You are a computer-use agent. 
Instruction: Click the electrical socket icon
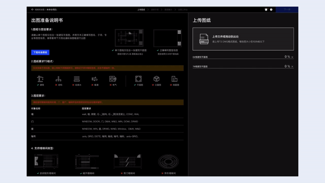coord(113,79)
